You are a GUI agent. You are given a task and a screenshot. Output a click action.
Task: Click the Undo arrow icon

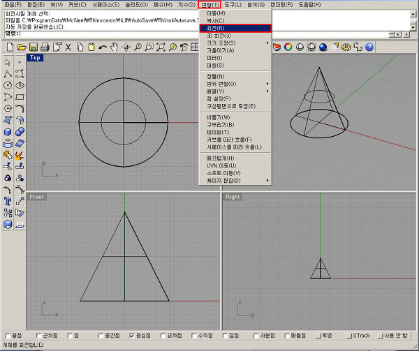pos(103,47)
